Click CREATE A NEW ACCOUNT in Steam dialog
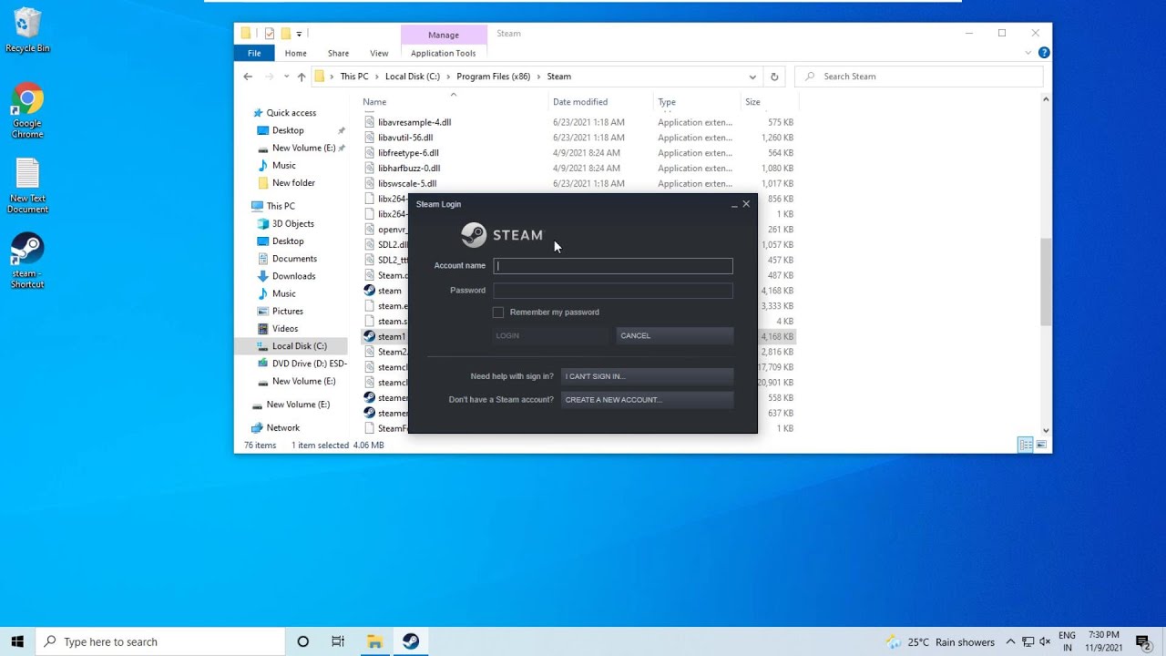Image resolution: width=1166 pixels, height=656 pixels. point(647,399)
